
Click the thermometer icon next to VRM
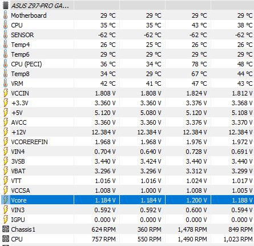pyautogui.click(x=5, y=84)
